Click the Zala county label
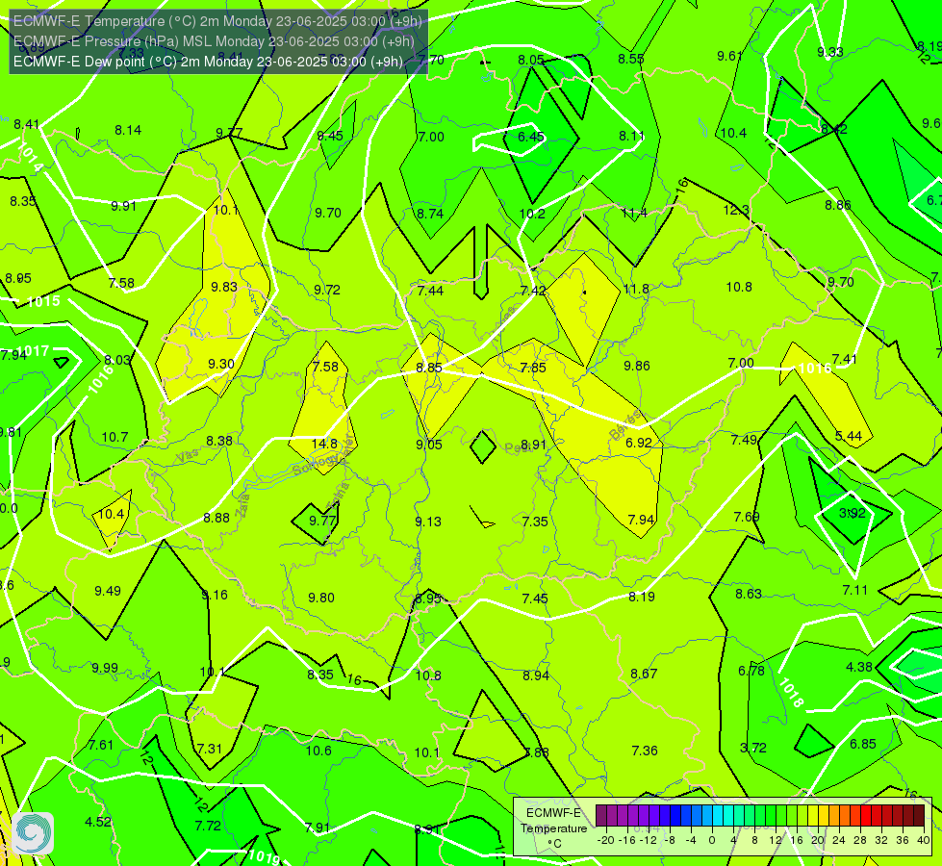The width and height of the screenshot is (942, 866). pos(242,505)
